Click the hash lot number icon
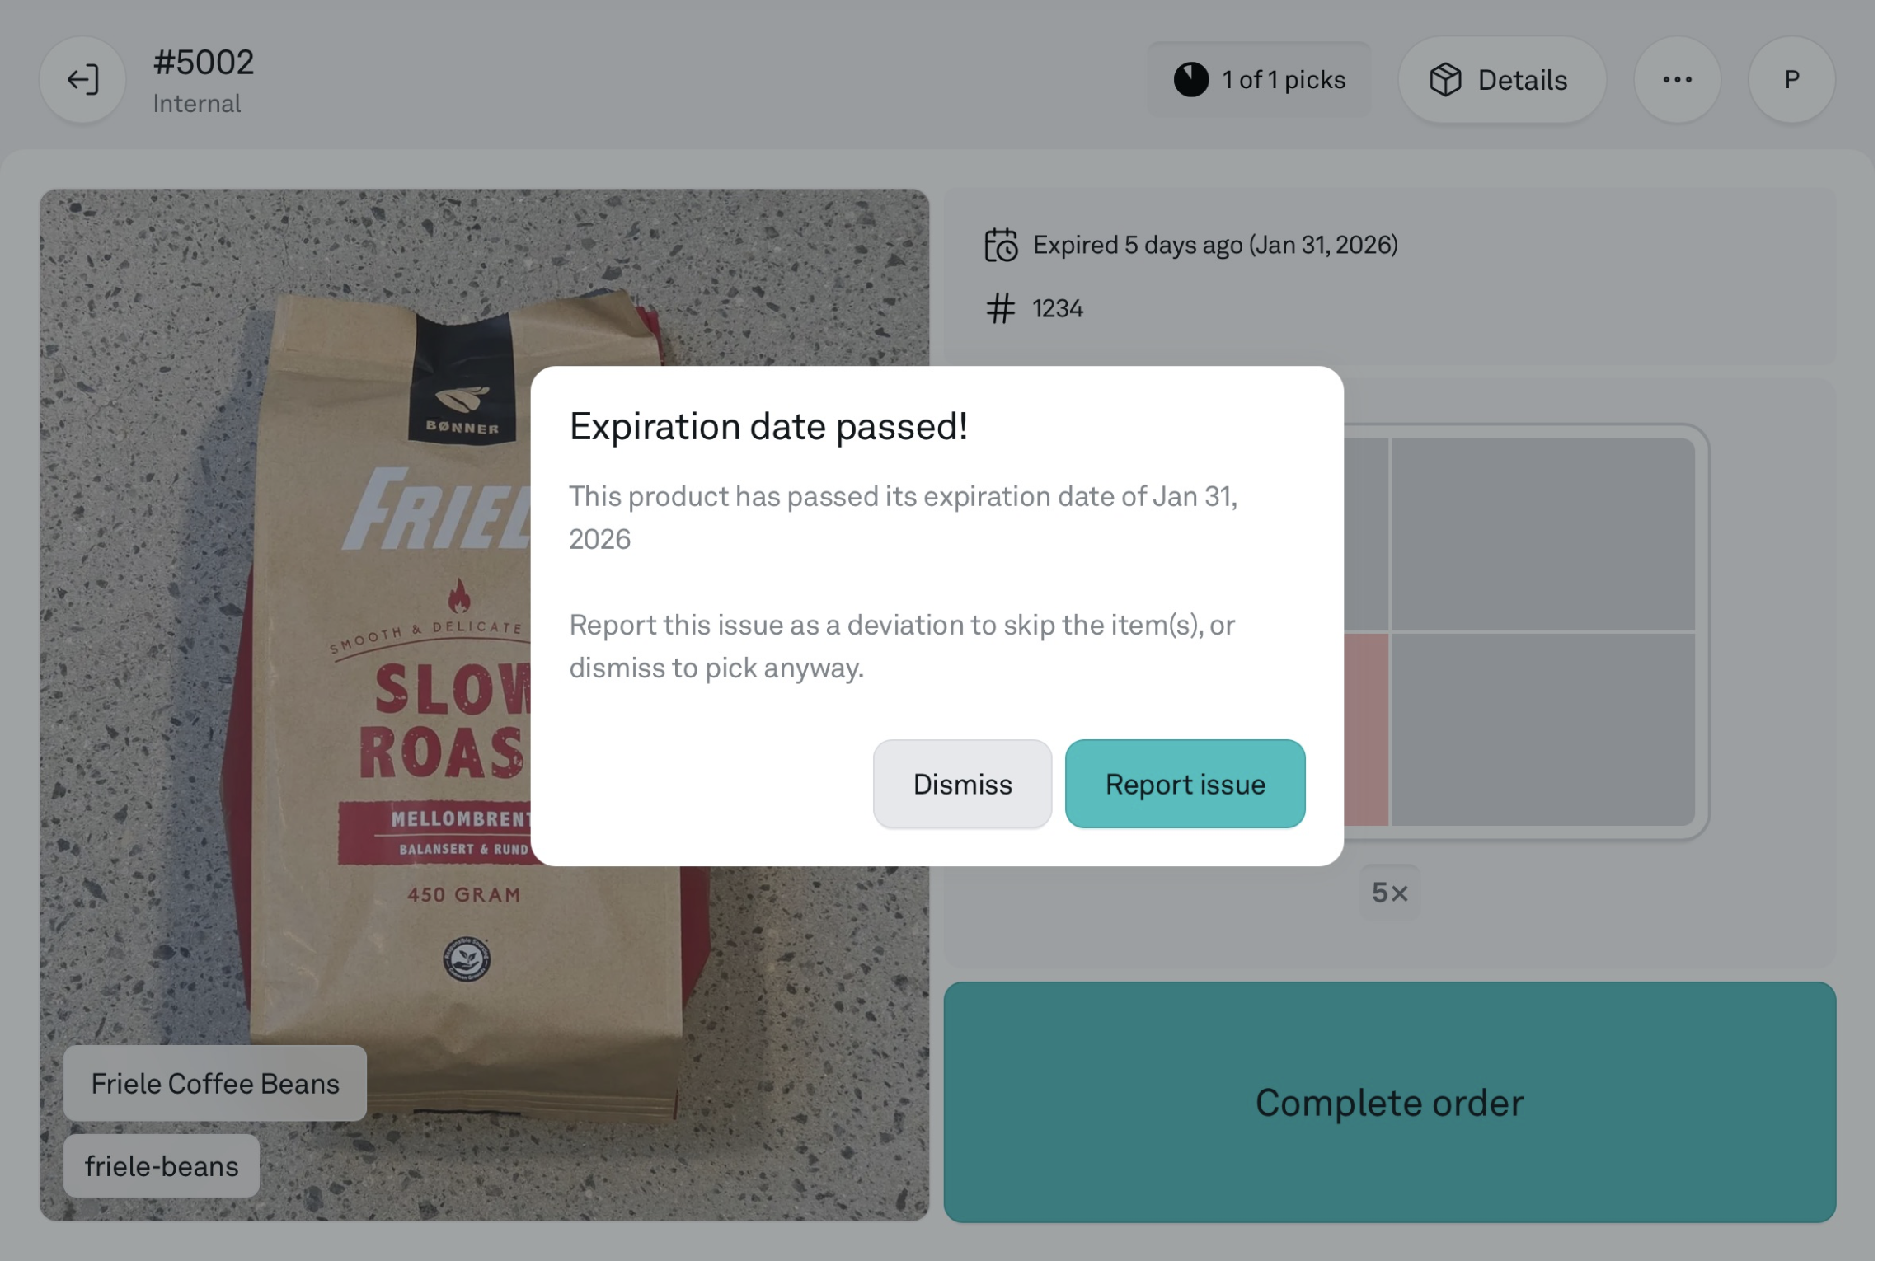1878x1261 pixels. click(x=1002, y=309)
